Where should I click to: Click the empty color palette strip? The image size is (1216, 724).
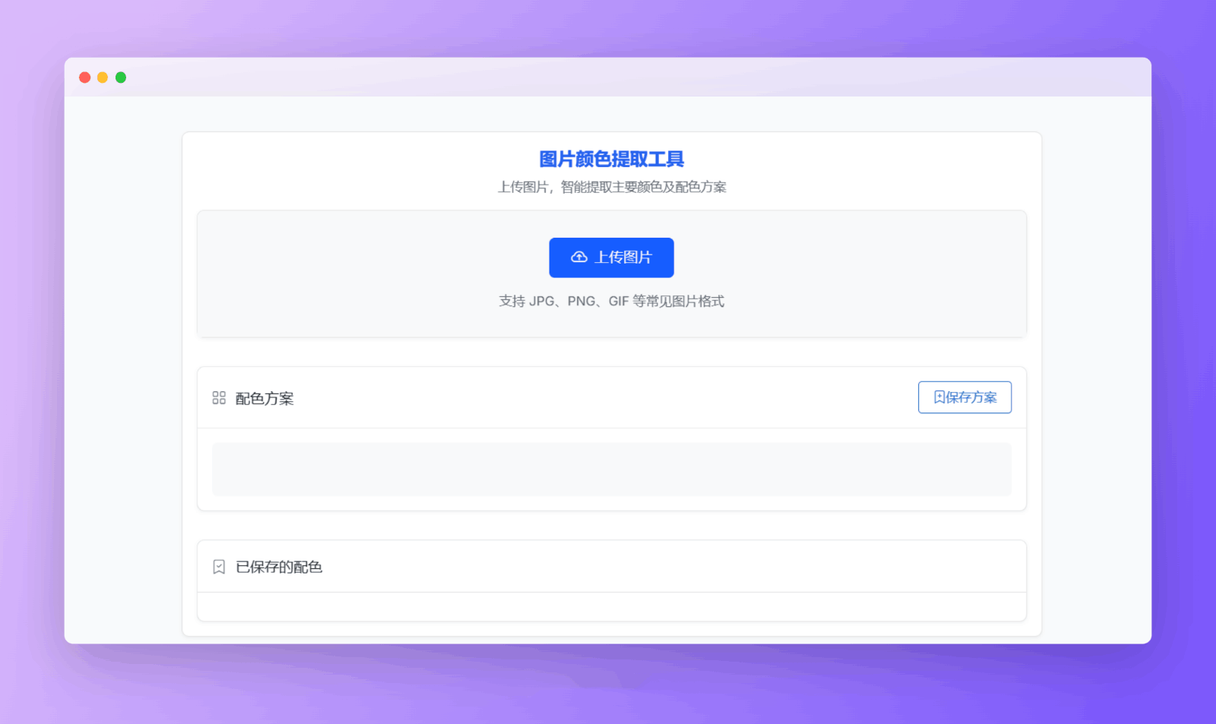pos(611,469)
